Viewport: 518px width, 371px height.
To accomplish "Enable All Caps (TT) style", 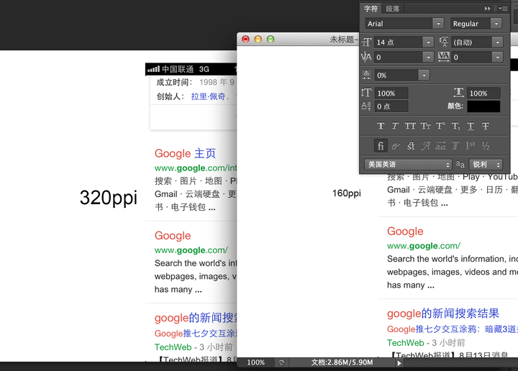I will 410,126.
